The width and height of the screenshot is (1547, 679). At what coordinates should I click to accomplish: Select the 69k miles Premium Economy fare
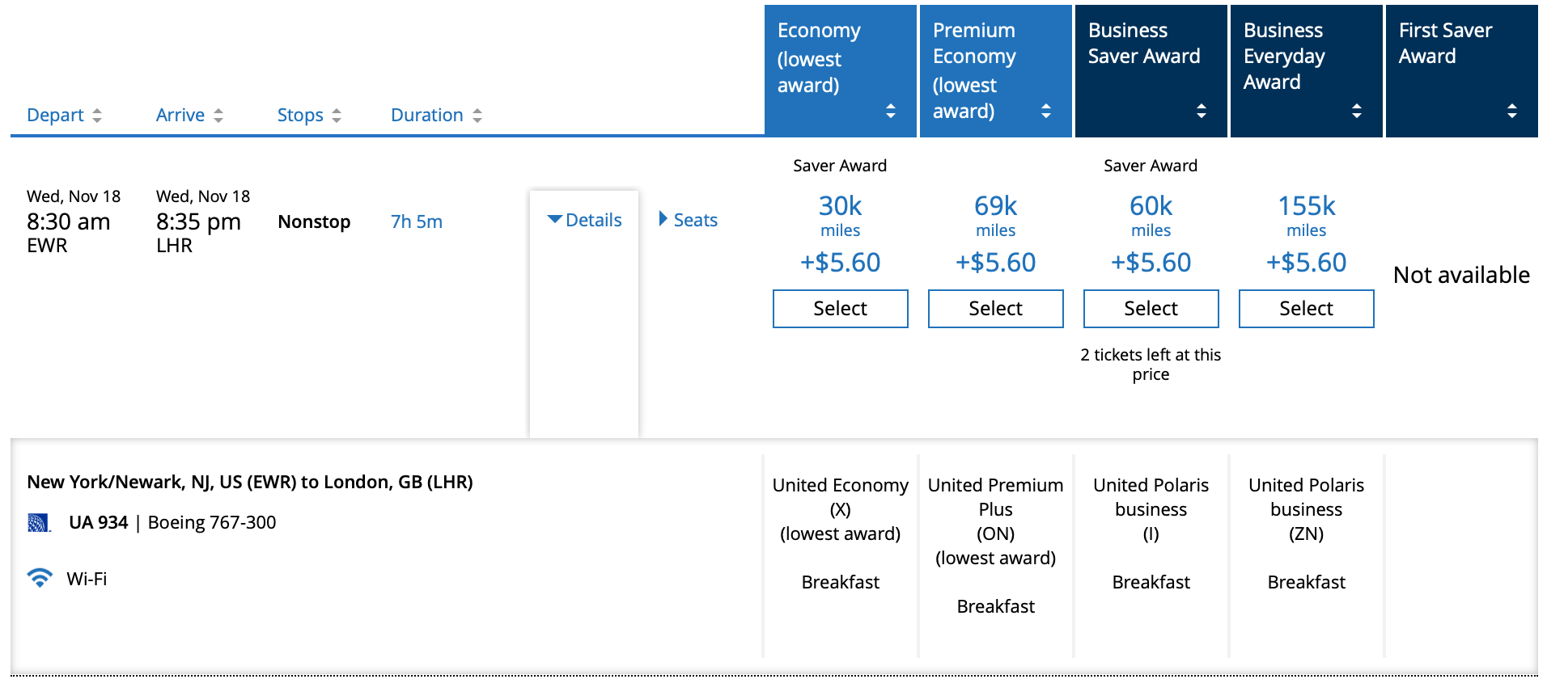pos(996,309)
